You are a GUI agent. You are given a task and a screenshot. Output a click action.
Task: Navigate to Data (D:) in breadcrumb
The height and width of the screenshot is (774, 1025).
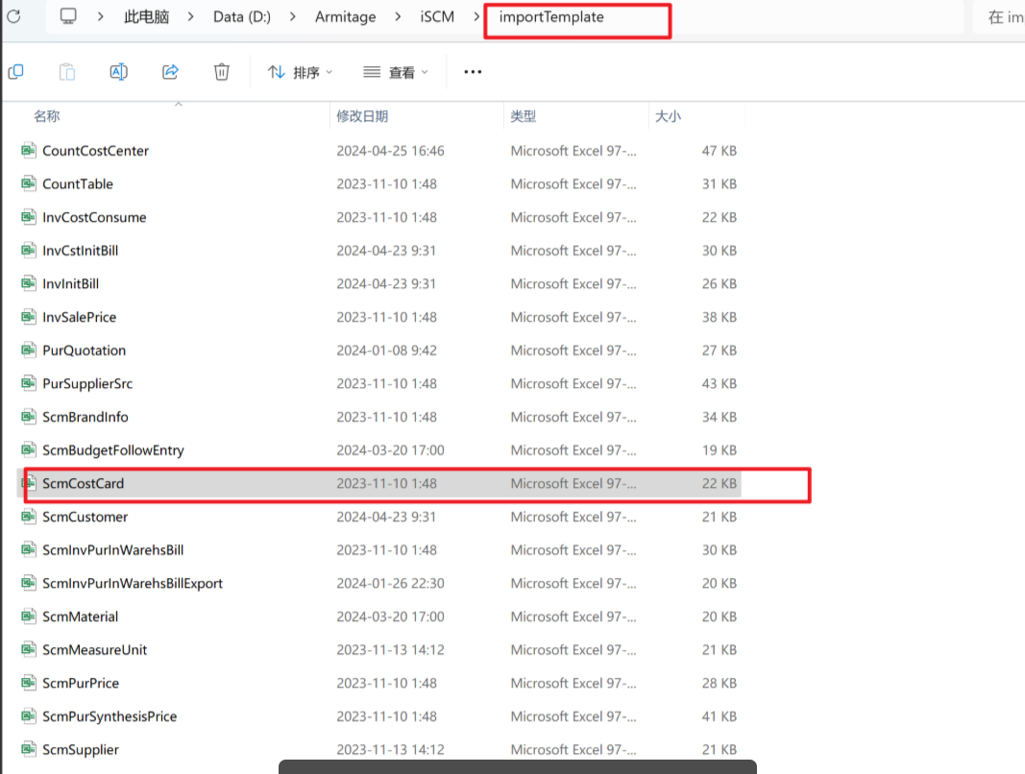241,17
